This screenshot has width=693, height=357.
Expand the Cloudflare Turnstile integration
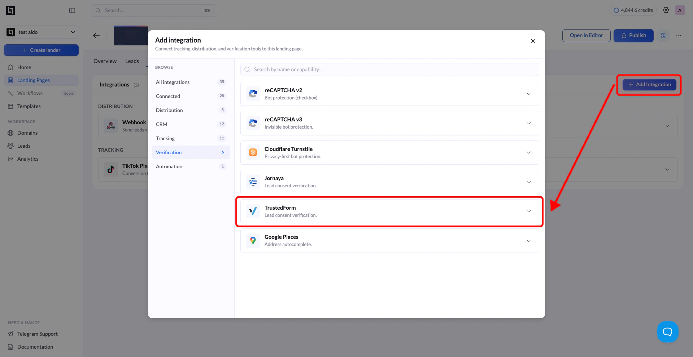[529, 152]
